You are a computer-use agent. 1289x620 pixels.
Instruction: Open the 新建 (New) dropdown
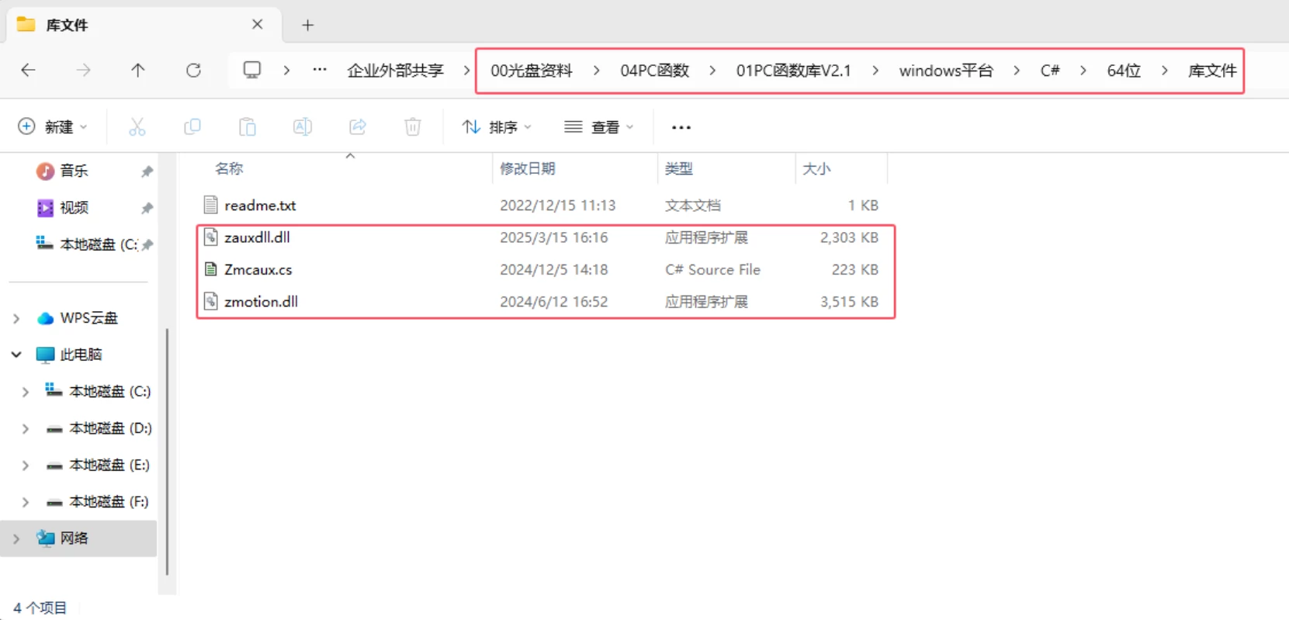[53, 126]
